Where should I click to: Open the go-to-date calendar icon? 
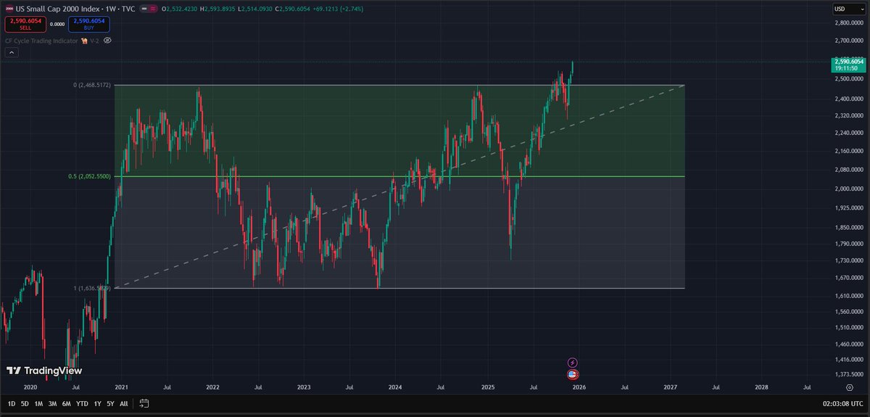[144, 403]
